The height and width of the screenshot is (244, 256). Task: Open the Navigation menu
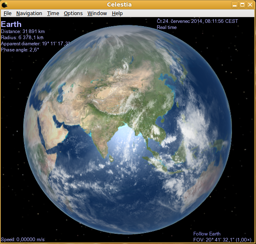(29, 13)
